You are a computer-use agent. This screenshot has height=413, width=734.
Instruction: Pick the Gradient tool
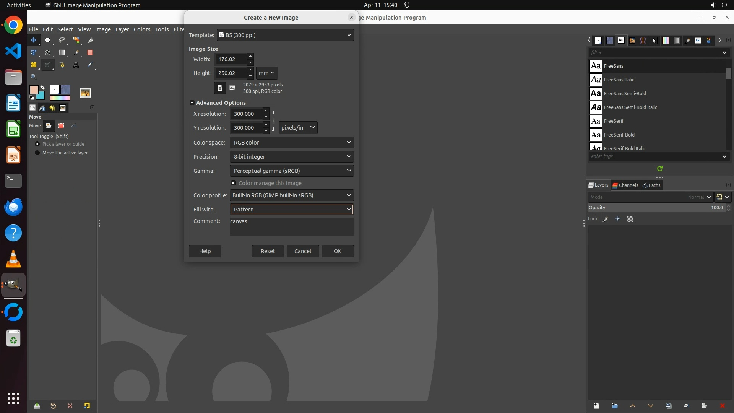[x=62, y=53]
